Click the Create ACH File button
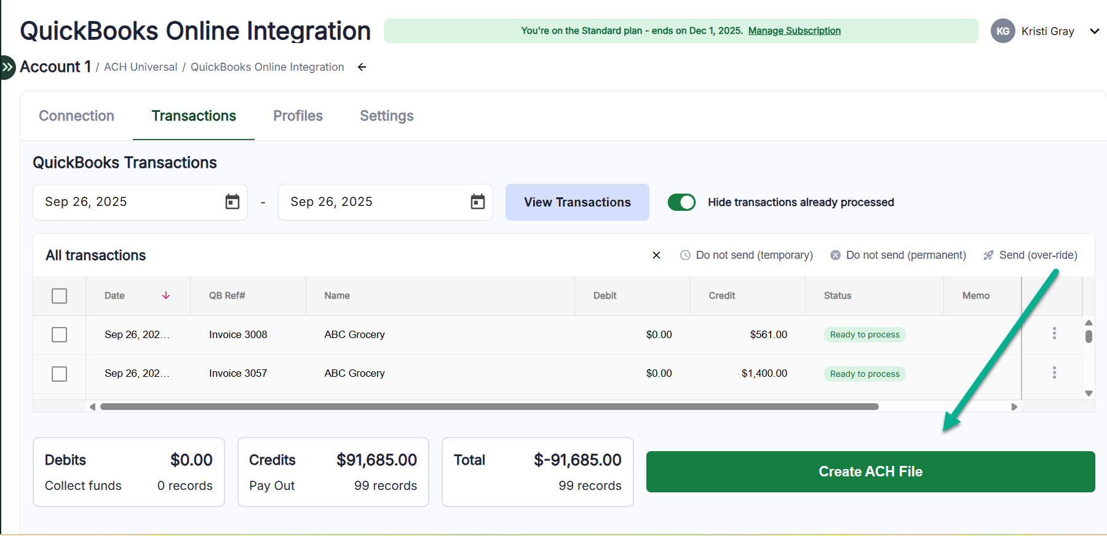 coord(871,471)
